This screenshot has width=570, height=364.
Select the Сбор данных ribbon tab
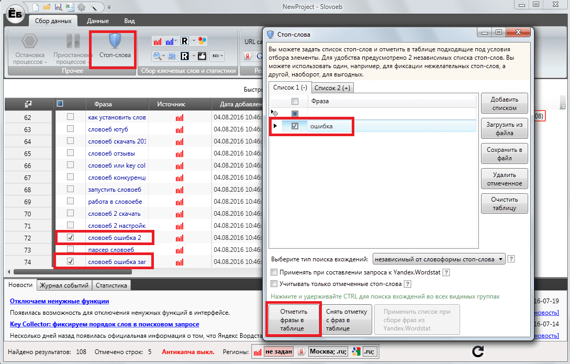(x=53, y=21)
